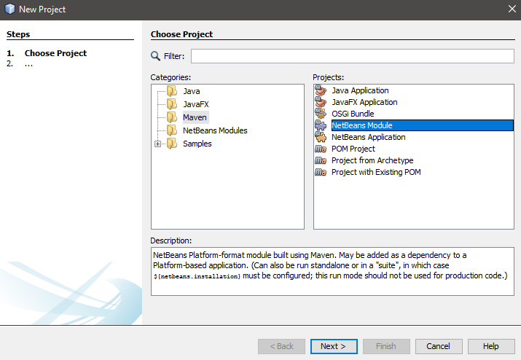
Task: Click the JavaFX Application coffee cup icon
Action: pyautogui.click(x=320, y=102)
